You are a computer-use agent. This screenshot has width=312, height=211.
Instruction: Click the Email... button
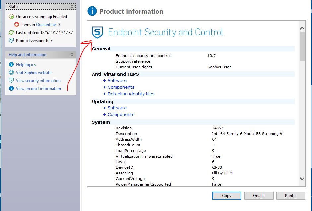coord(259,196)
